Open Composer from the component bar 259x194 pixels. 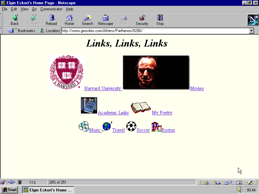[x=250, y=182]
